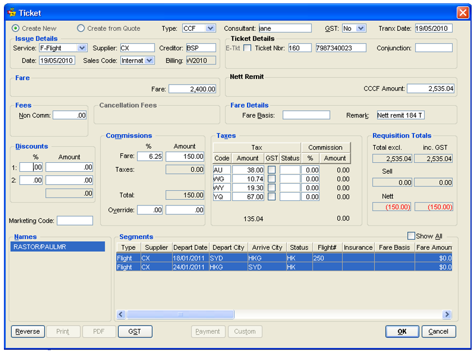Click the Nett total excl. value (150.00)
Image resolution: width=475 pixels, height=352 pixels.
[392, 206]
